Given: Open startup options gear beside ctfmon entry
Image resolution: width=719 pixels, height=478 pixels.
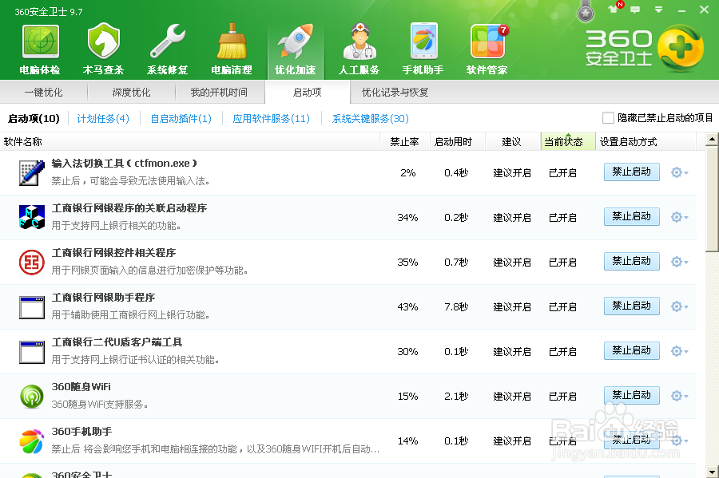Looking at the screenshot, I should click(676, 172).
